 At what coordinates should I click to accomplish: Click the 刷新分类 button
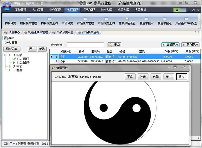pos(12,49)
